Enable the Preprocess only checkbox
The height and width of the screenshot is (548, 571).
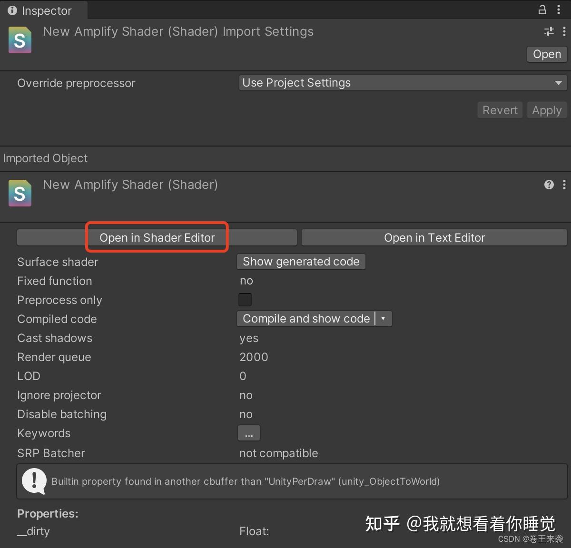[x=245, y=299]
